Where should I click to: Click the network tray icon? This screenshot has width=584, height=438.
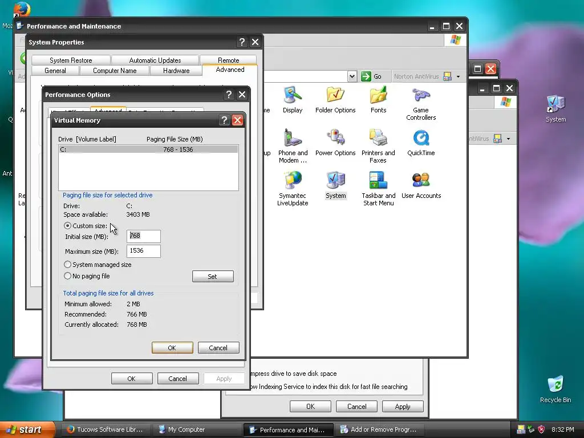[531, 429]
